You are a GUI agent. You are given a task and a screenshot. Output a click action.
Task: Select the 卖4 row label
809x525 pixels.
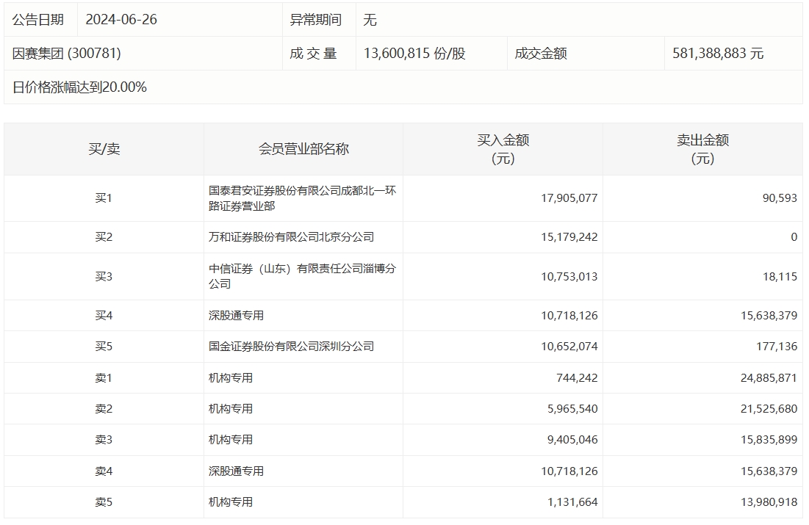tap(104, 471)
